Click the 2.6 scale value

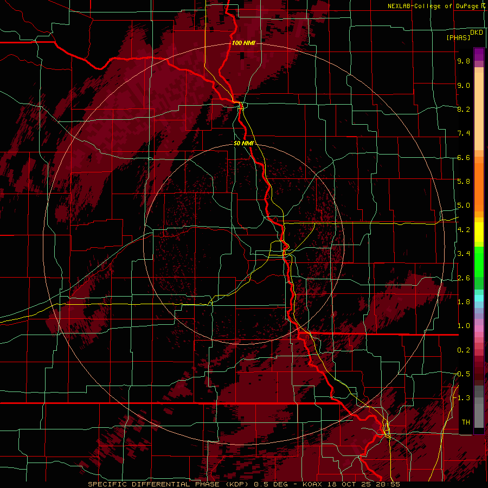464,278
